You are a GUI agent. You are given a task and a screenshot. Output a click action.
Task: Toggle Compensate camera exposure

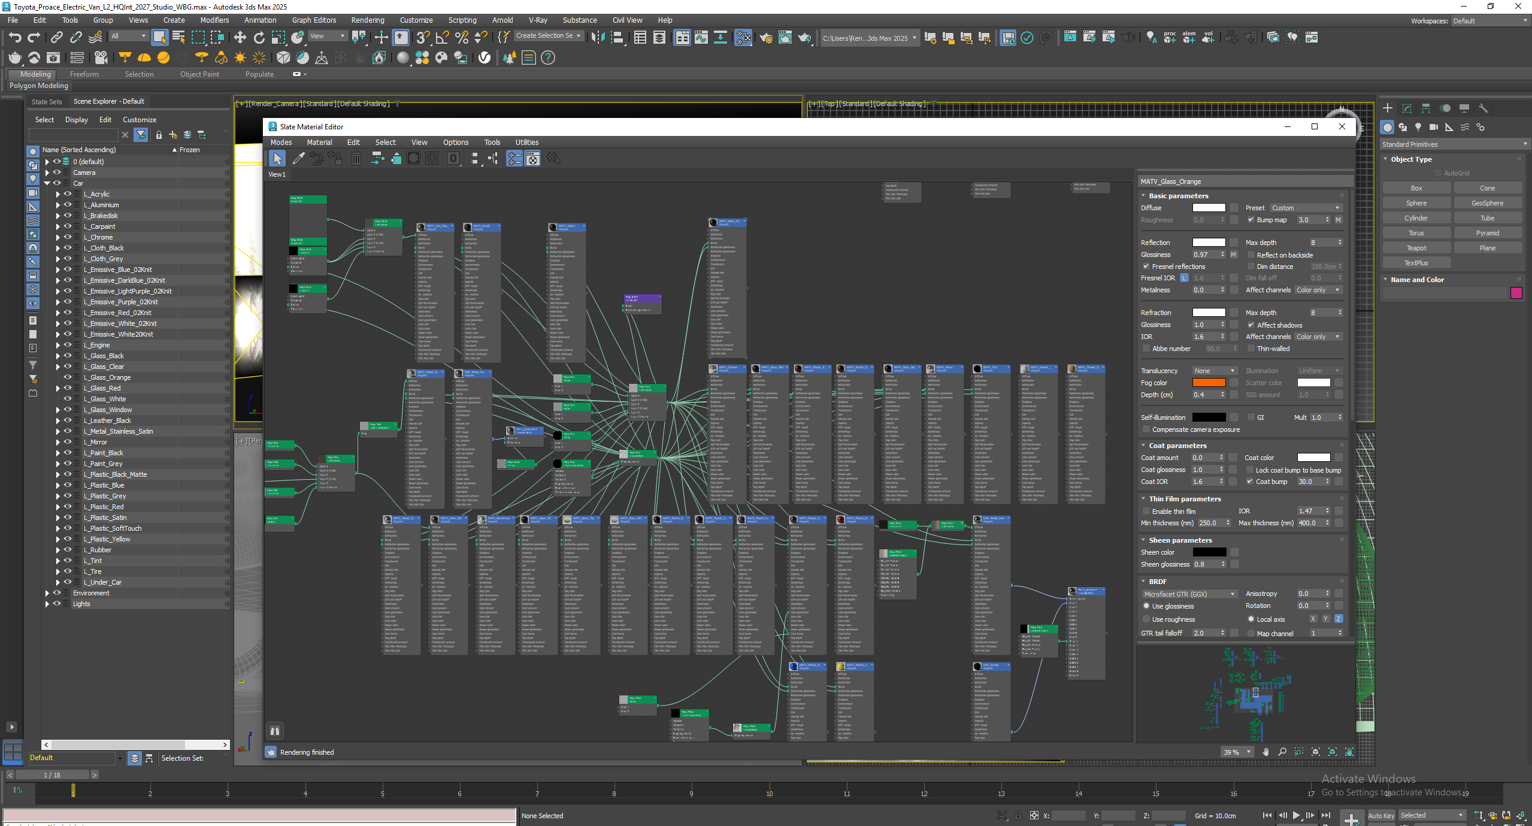1146,429
